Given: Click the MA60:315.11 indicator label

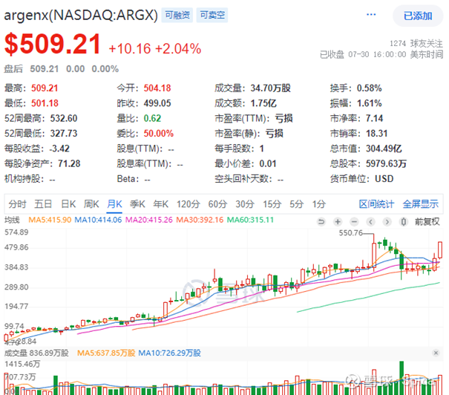Looking at the screenshot, I should [x=250, y=220].
